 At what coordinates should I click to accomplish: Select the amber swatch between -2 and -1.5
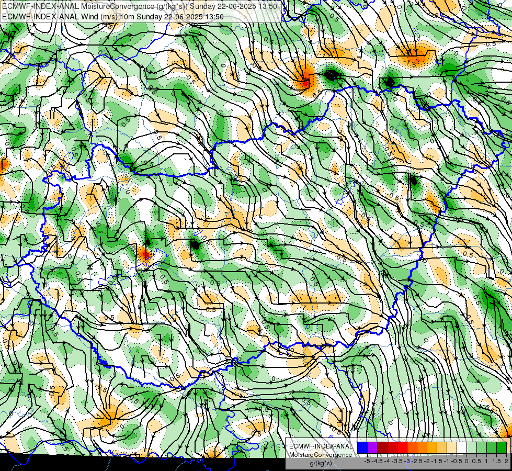[x=432, y=447]
